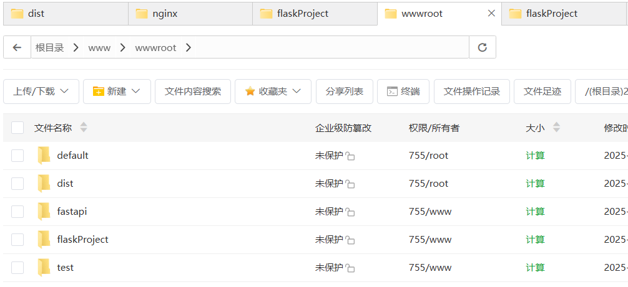628x287 pixels.
Task: Click the lock icon in flaskProject row
Action: click(x=350, y=240)
